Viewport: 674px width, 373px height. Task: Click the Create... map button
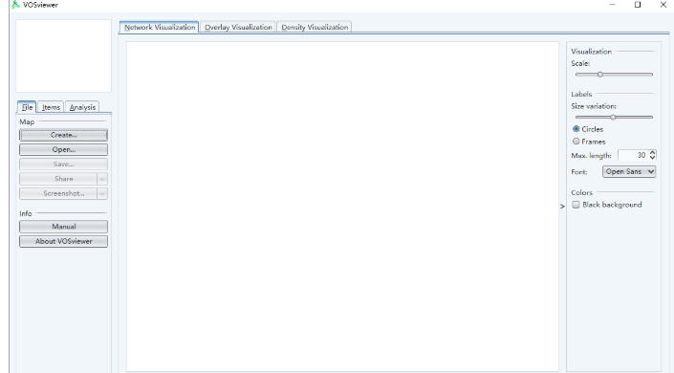[x=64, y=135]
